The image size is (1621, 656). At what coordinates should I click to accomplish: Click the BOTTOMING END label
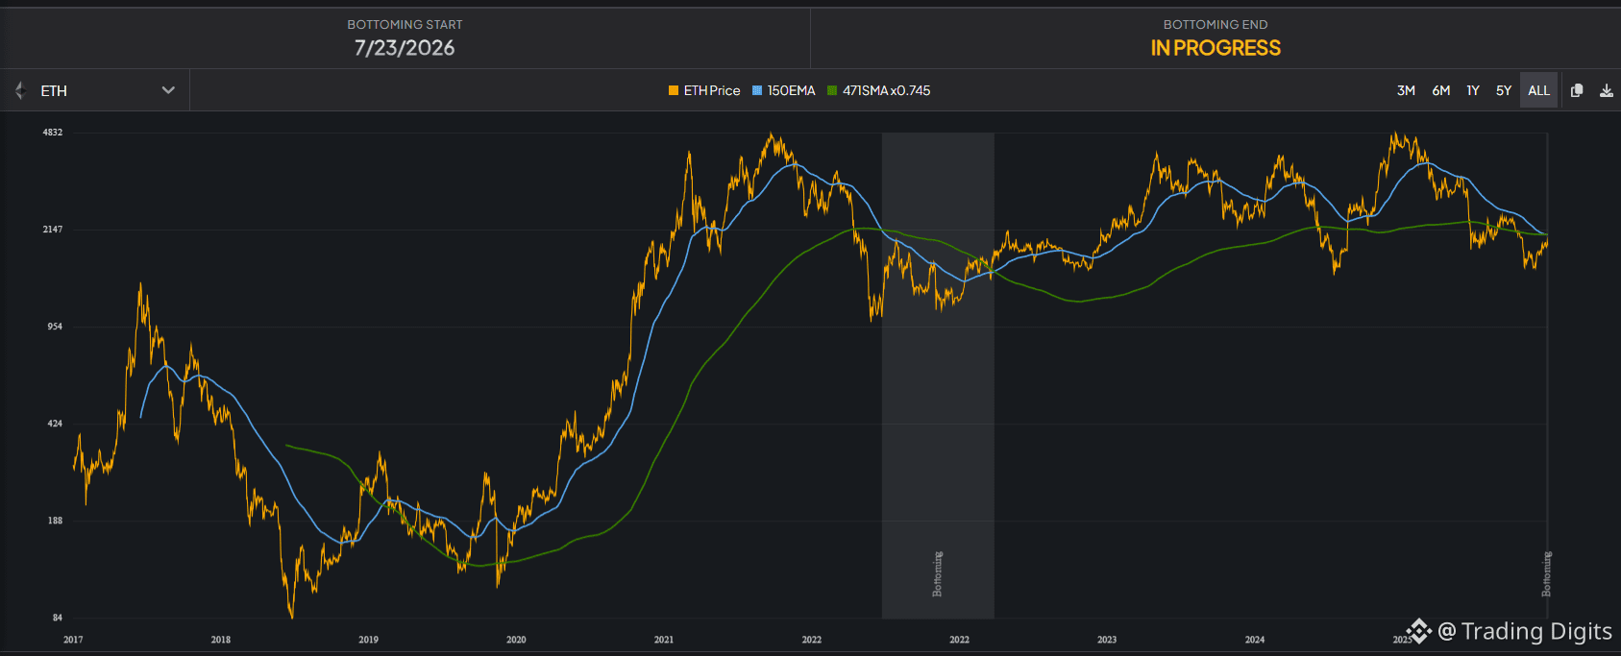coord(1216,24)
